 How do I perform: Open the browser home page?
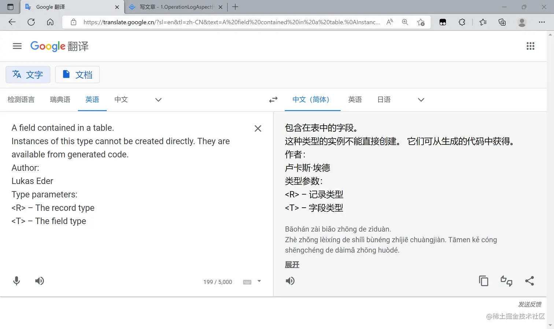(50, 22)
